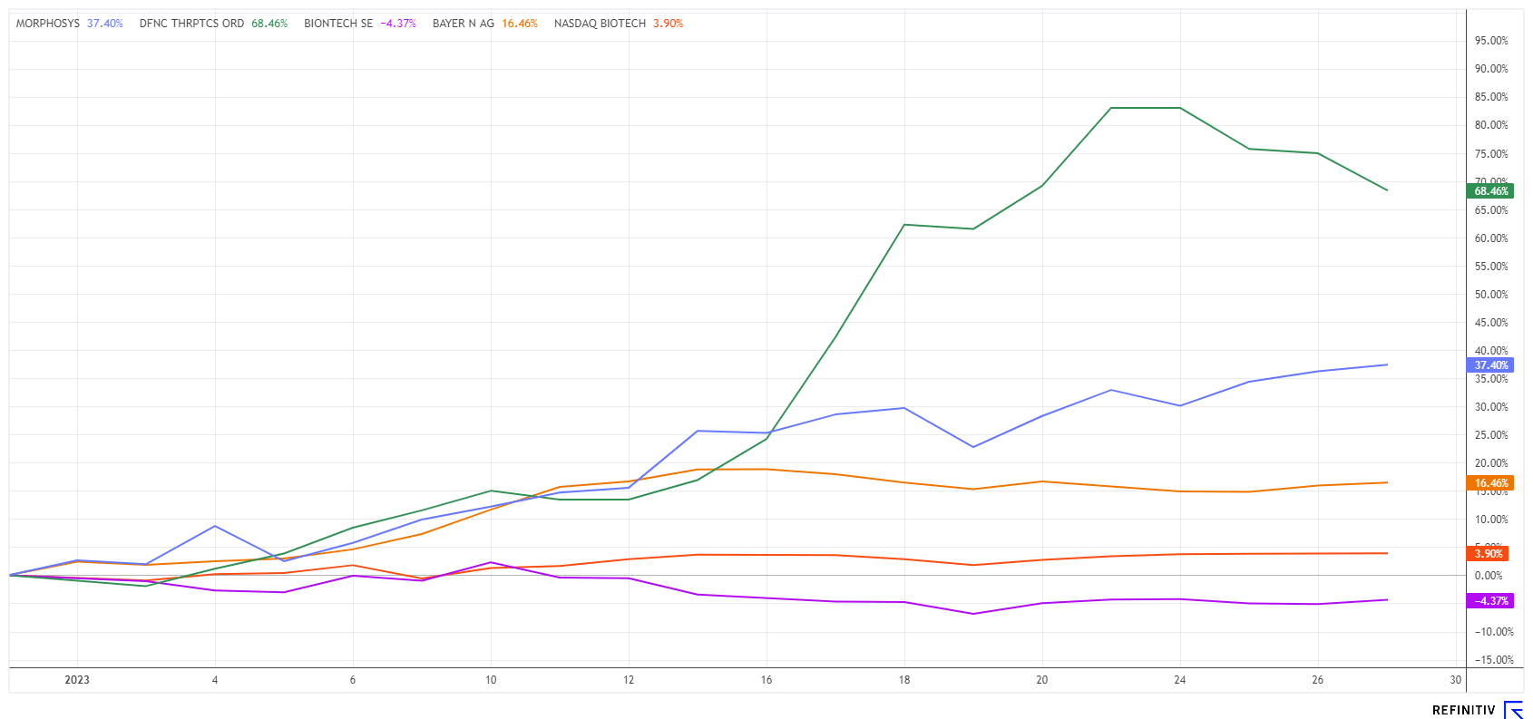
Task: Click the orange 16.46% axis value badge
Action: point(1490,483)
